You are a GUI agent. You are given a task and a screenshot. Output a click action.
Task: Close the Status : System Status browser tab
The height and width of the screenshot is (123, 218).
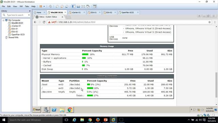62,17
